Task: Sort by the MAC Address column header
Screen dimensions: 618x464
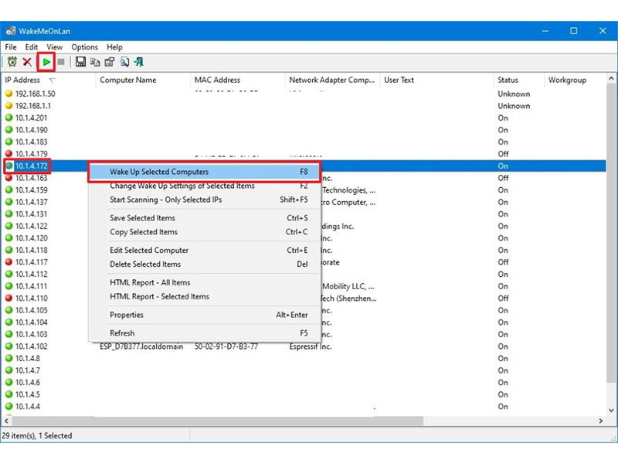Action: (x=238, y=80)
